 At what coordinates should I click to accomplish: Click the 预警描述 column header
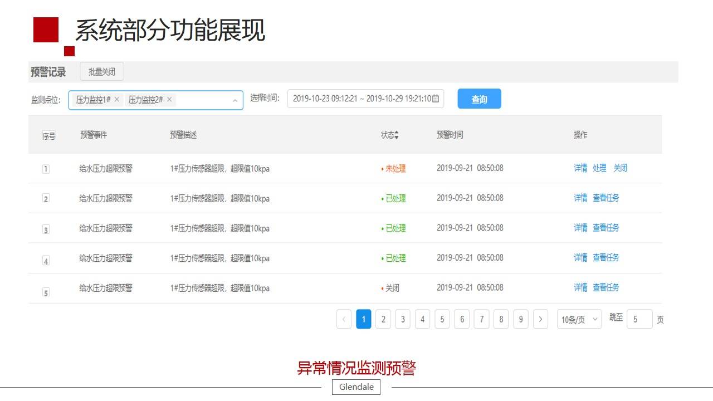pos(183,135)
